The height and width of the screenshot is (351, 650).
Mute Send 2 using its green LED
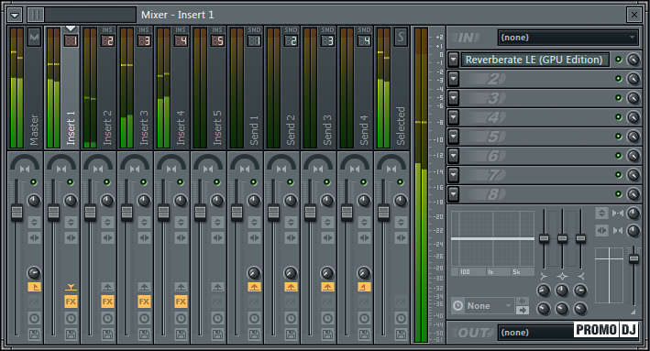click(291, 182)
